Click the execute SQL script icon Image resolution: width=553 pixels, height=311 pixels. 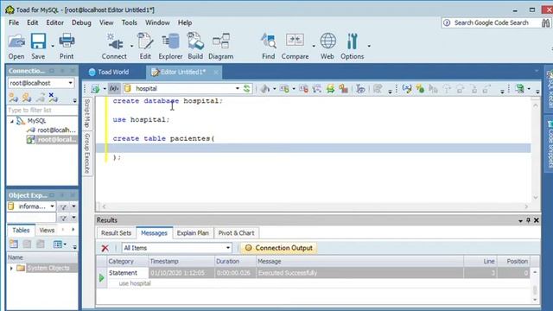tap(96, 89)
